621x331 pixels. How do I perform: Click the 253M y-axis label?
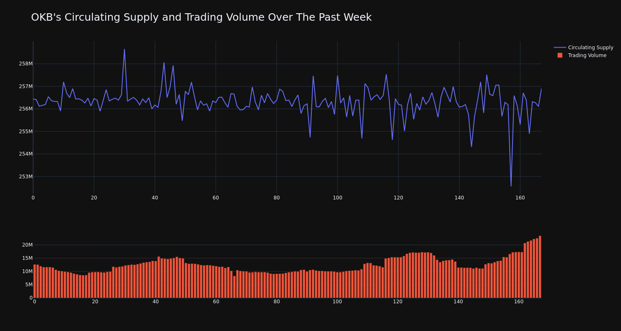[26, 177]
